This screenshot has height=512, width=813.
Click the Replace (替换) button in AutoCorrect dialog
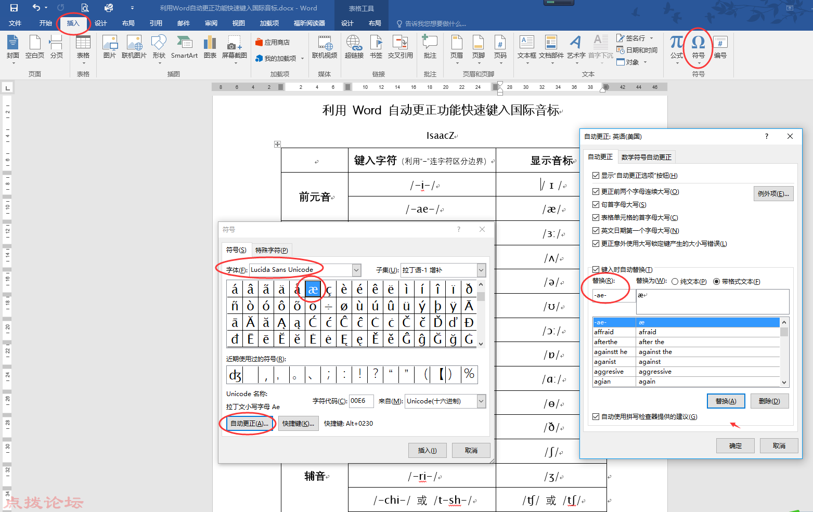726,401
